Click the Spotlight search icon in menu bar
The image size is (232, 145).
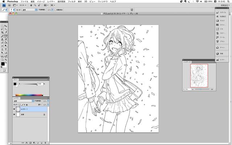[x=228, y=2]
